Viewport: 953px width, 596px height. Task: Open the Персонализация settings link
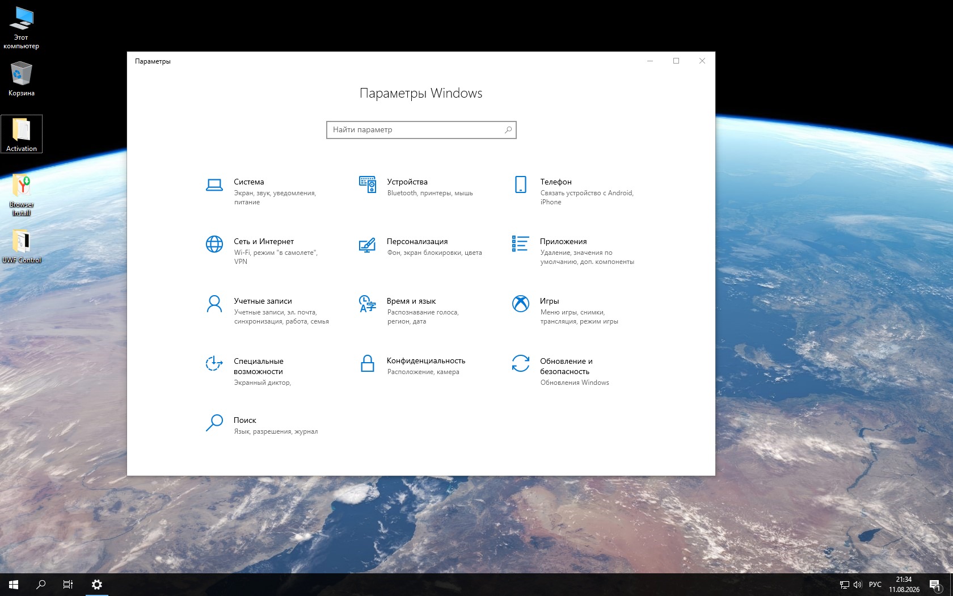coord(418,242)
